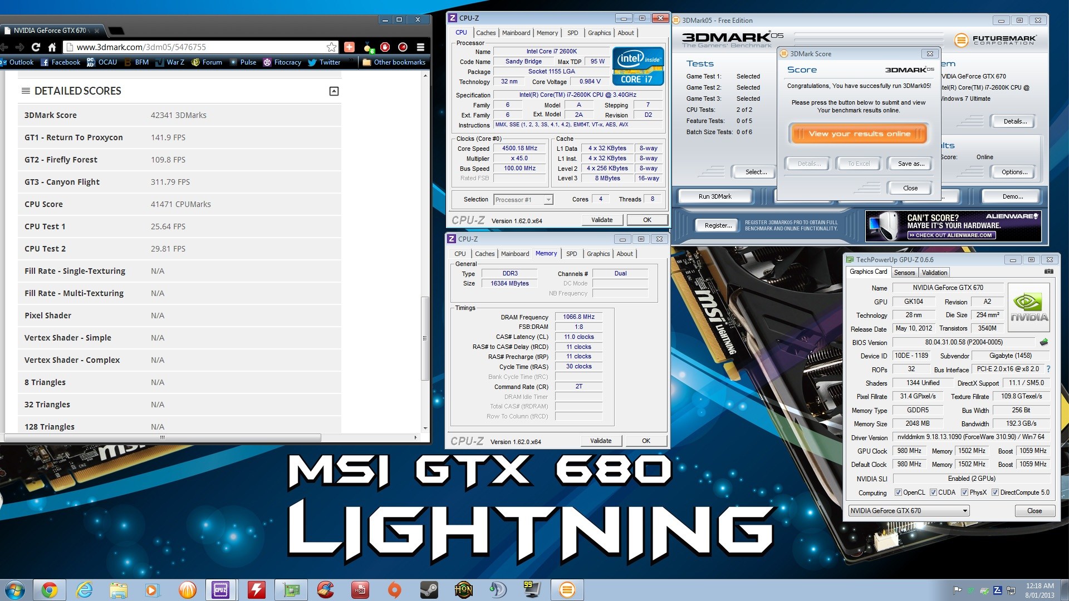This screenshot has width=1069, height=601.
Task: Toggle the PhysX checkbox in GPU-Z
Action: pos(964,492)
